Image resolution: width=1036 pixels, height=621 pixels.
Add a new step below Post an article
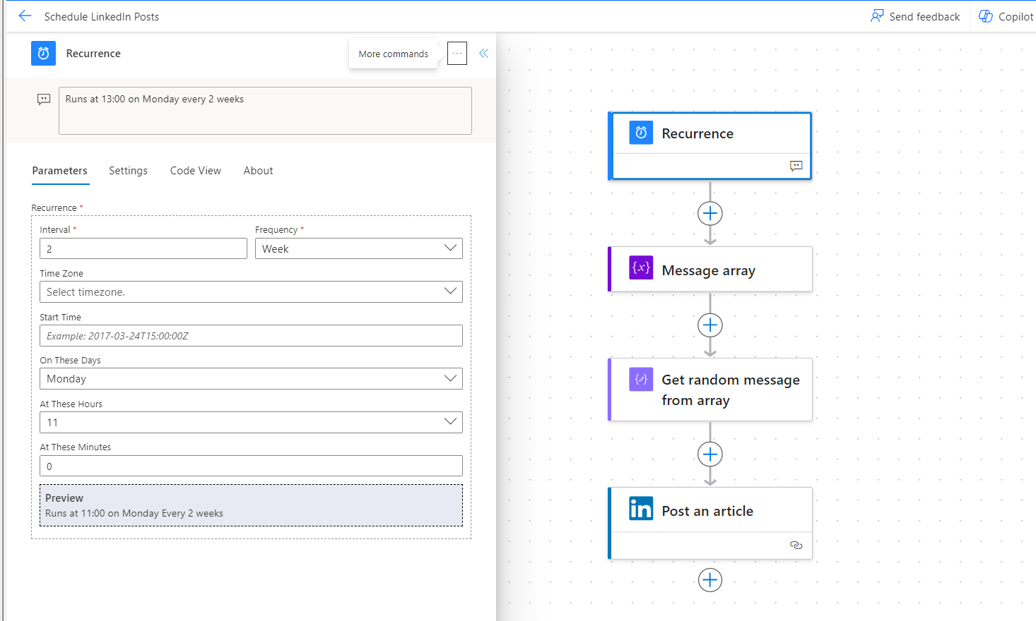click(710, 580)
